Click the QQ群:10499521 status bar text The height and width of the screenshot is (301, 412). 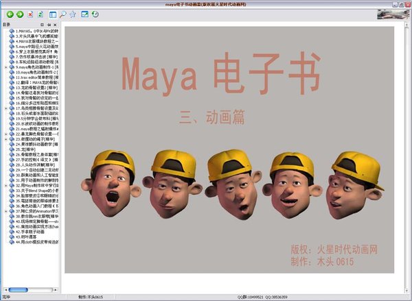(x=250, y=297)
